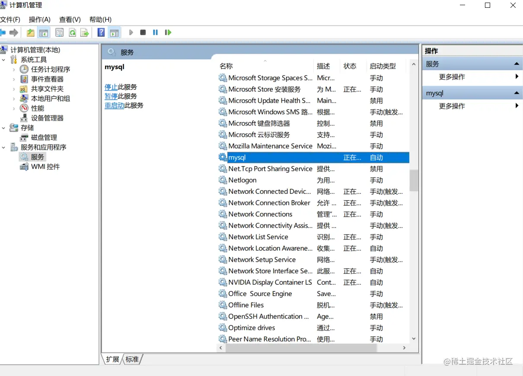Sort by the 启动类型 column header
This screenshot has height=376, width=523.
tap(386, 66)
